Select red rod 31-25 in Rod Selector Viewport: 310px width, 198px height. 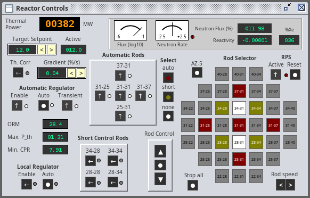(x=205, y=125)
